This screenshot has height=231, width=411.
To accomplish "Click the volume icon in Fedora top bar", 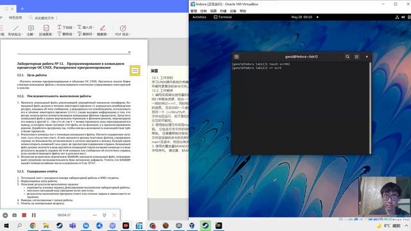I will point(403,17).
